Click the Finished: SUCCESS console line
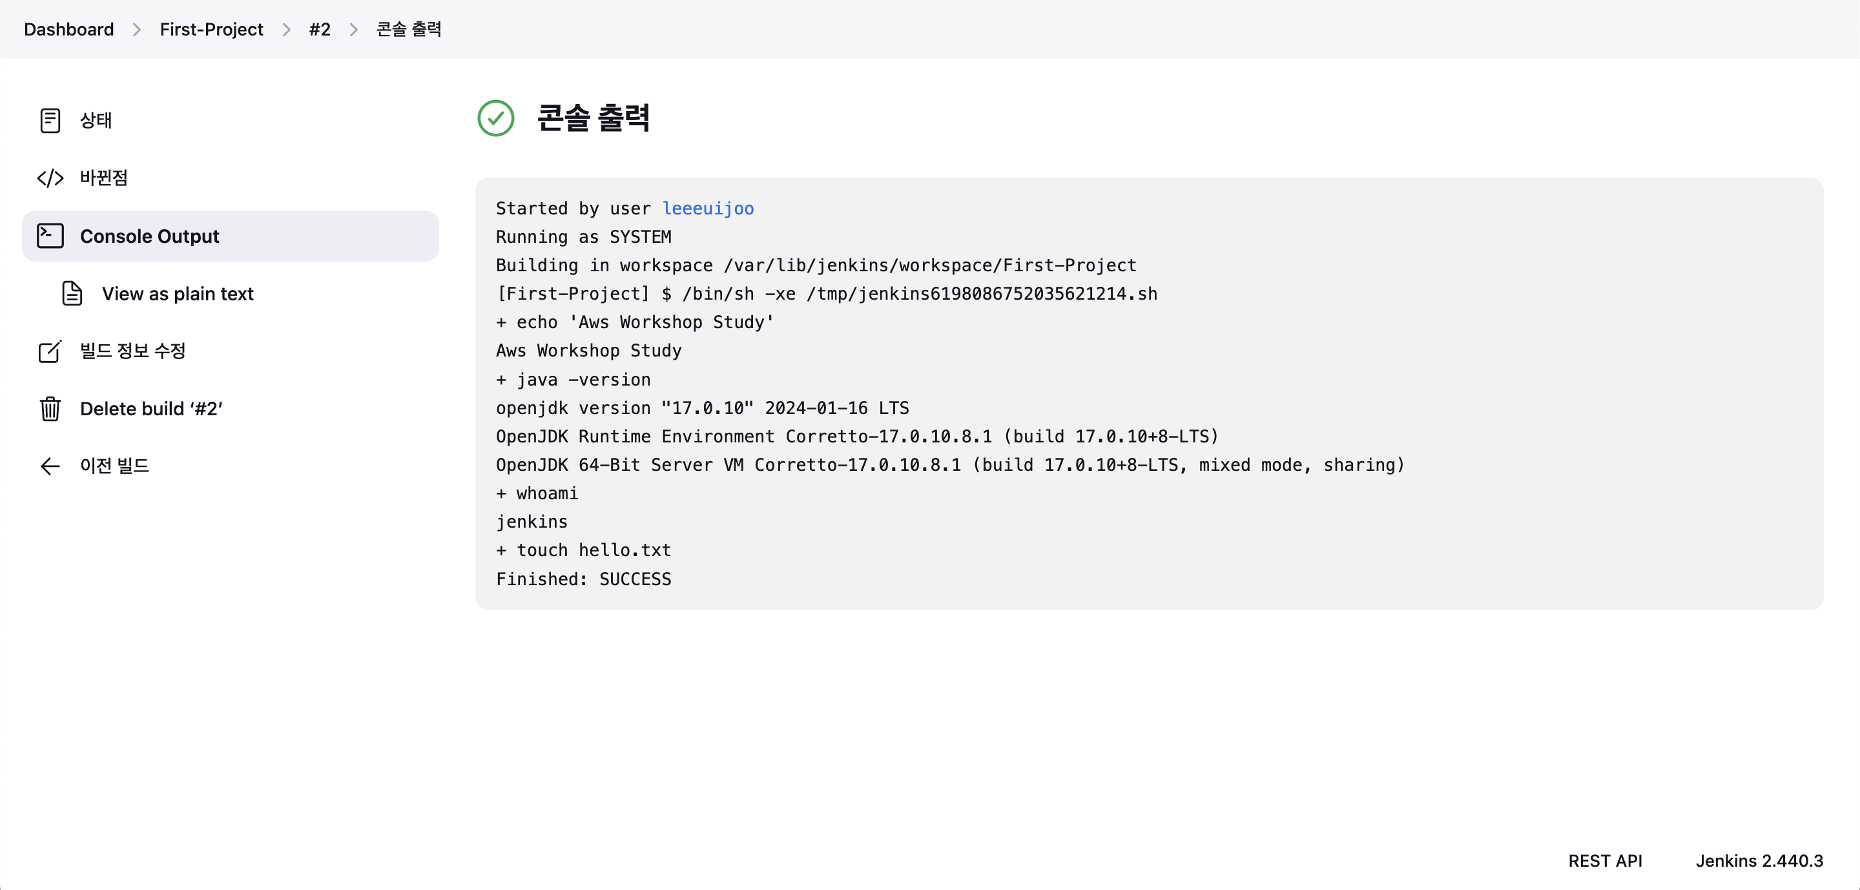 (x=583, y=579)
